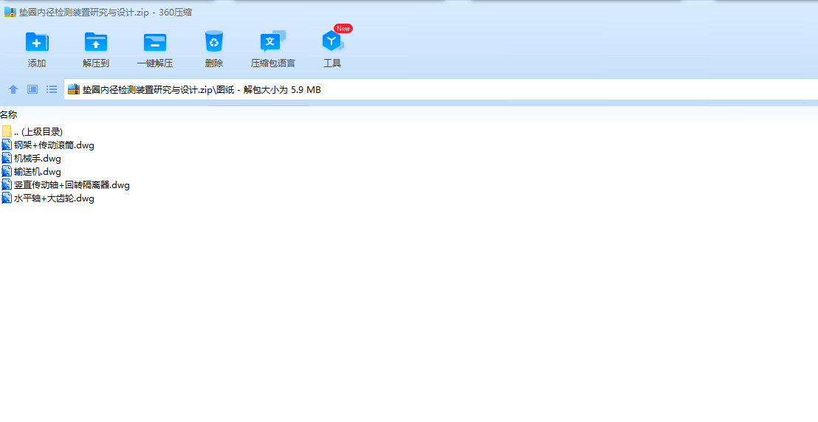This screenshot has width=818, height=422.
Task: Click the folder icon of 上级目录
Action: pyautogui.click(x=7, y=131)
